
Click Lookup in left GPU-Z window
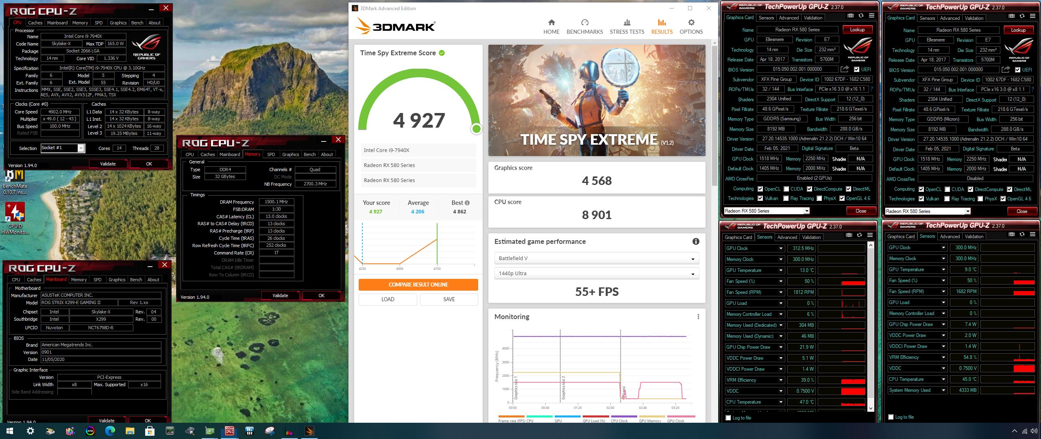pos(857,30)
